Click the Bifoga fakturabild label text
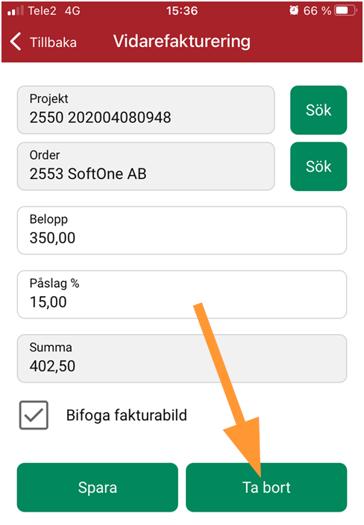364x525 pixels. [127, 415]
